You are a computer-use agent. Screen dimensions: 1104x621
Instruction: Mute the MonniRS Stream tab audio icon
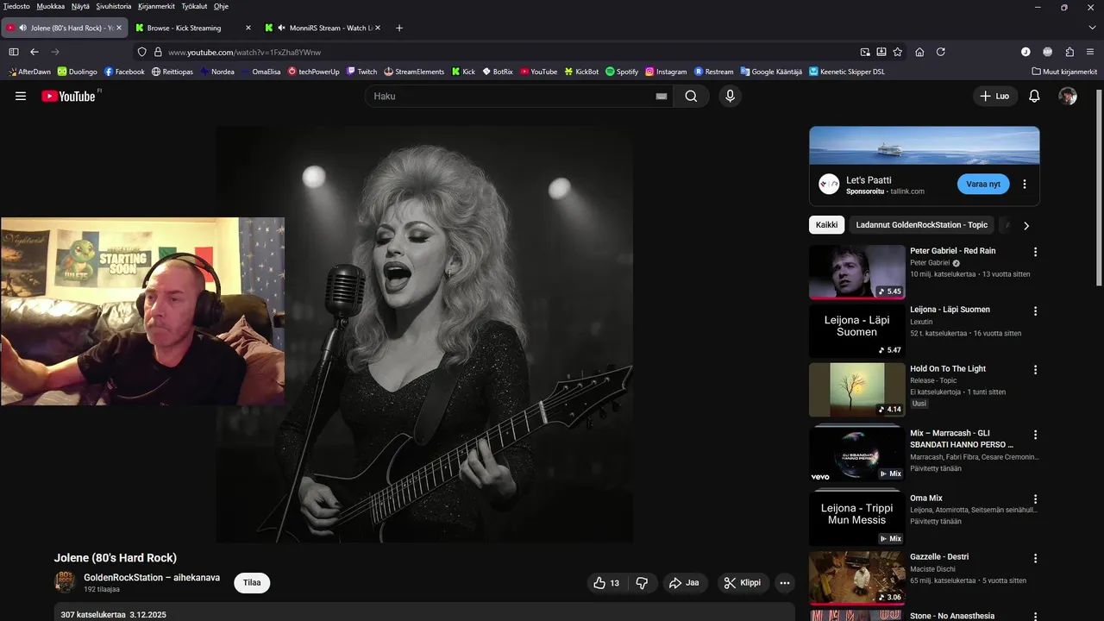[282, 28]
